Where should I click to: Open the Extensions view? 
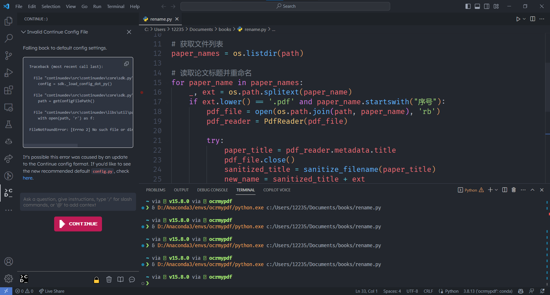[x=9, y=90]
